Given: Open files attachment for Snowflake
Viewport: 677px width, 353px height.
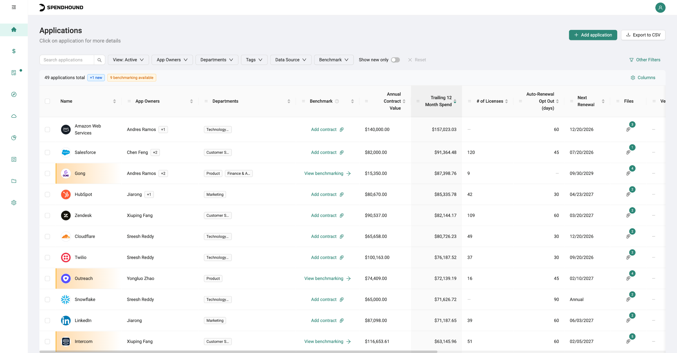Looking at the screenshot, I should click(x=628, y=300).
